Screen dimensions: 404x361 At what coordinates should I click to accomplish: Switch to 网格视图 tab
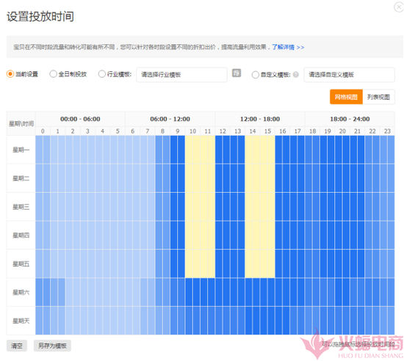(x=346, y=97)
